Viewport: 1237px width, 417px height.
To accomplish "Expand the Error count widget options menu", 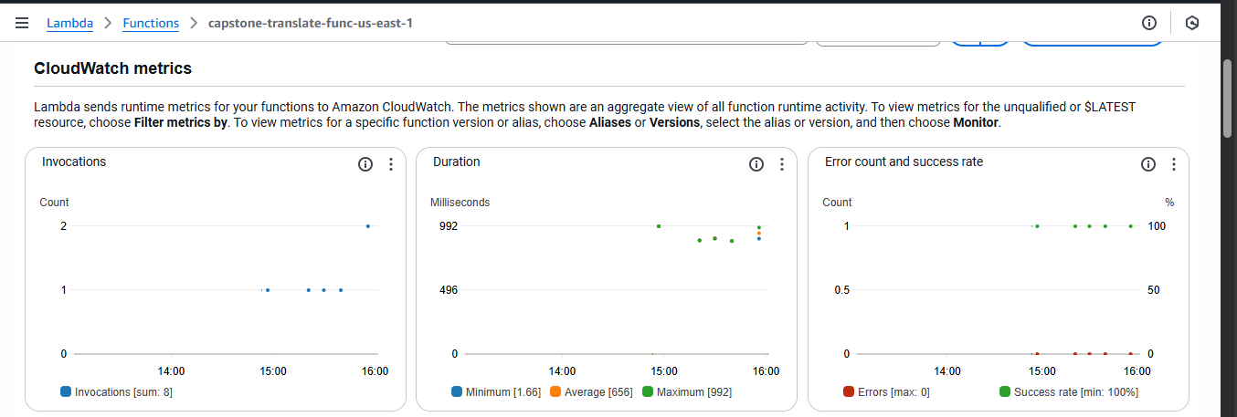I will click(1174, 164).
